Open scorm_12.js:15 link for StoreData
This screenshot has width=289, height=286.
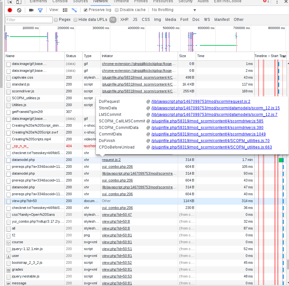[215, 108]
